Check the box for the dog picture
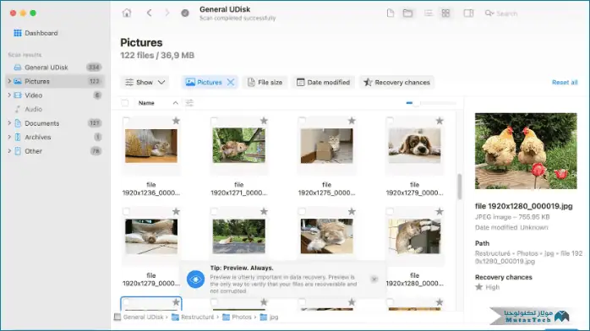The image size is (590, 331). point(390,121)
